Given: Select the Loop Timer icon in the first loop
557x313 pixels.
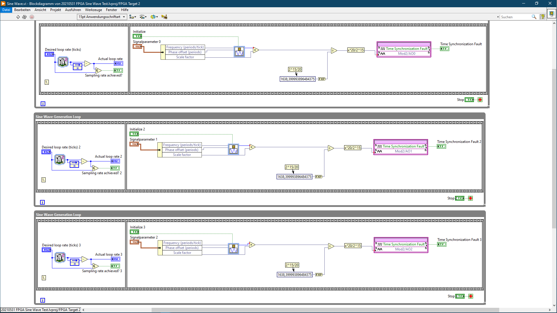Looking at the screenshot, I should pos(63,62).
